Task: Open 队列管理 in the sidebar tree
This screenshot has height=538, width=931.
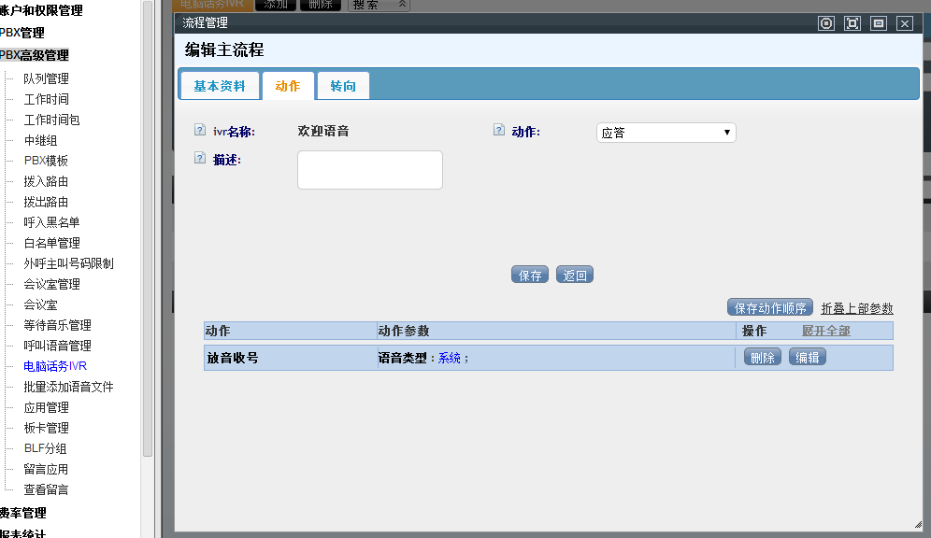Action: pos(46,78)
